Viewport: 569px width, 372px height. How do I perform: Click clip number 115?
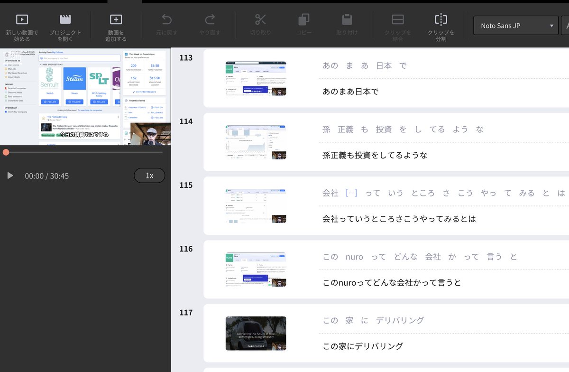click(x=186, y=185)
